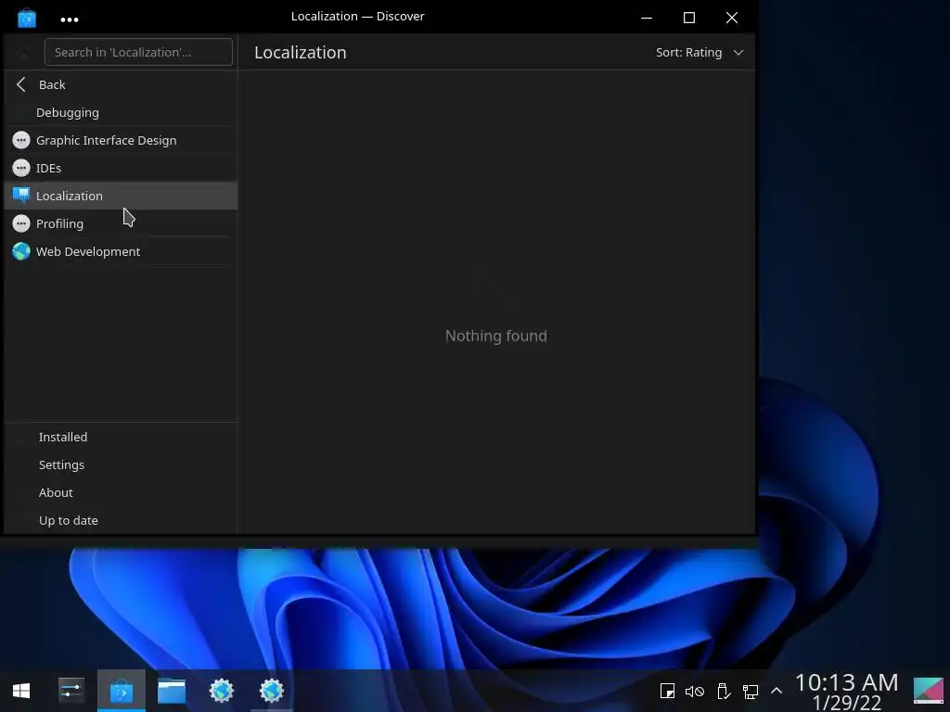
Task: Select Localization category
Action: click(121, 196)
